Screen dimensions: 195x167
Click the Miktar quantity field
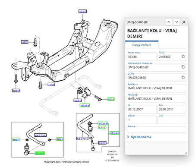point(142,120)
